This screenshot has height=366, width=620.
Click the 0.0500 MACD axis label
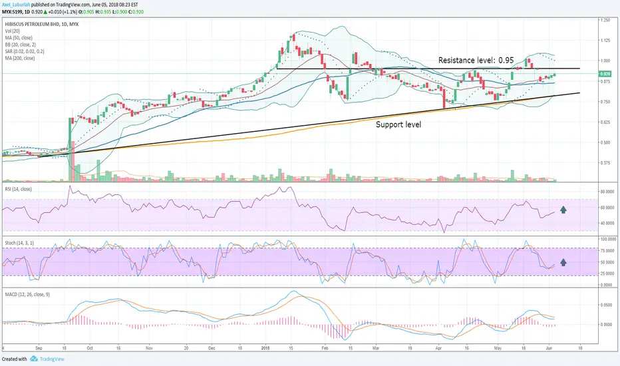[x=606, y=305]
